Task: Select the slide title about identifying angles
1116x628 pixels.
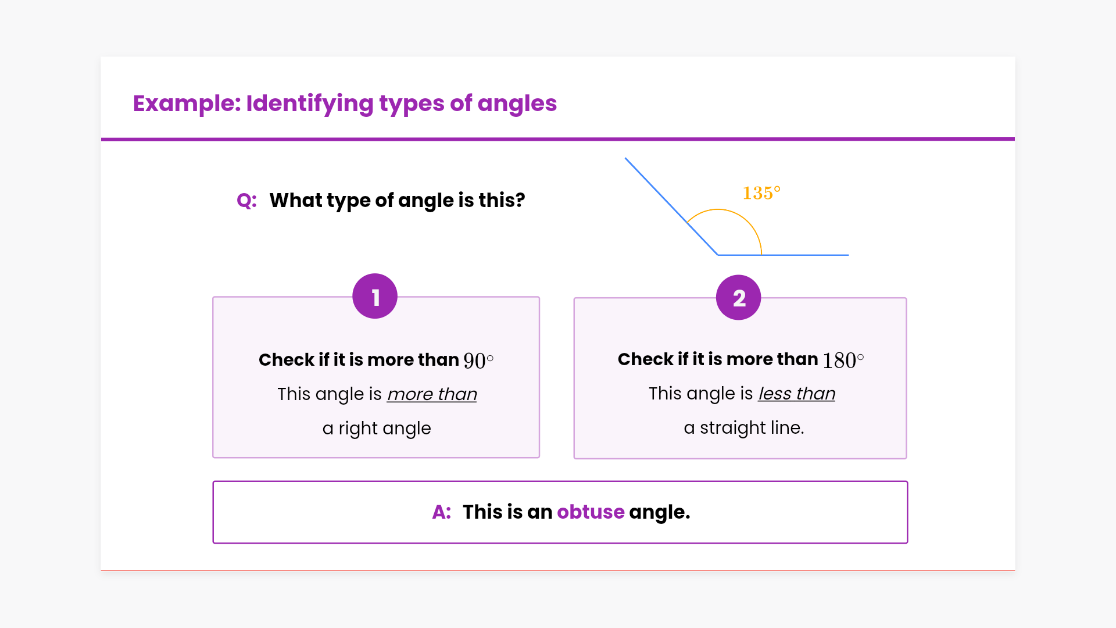Action: (x=345, y=104)
